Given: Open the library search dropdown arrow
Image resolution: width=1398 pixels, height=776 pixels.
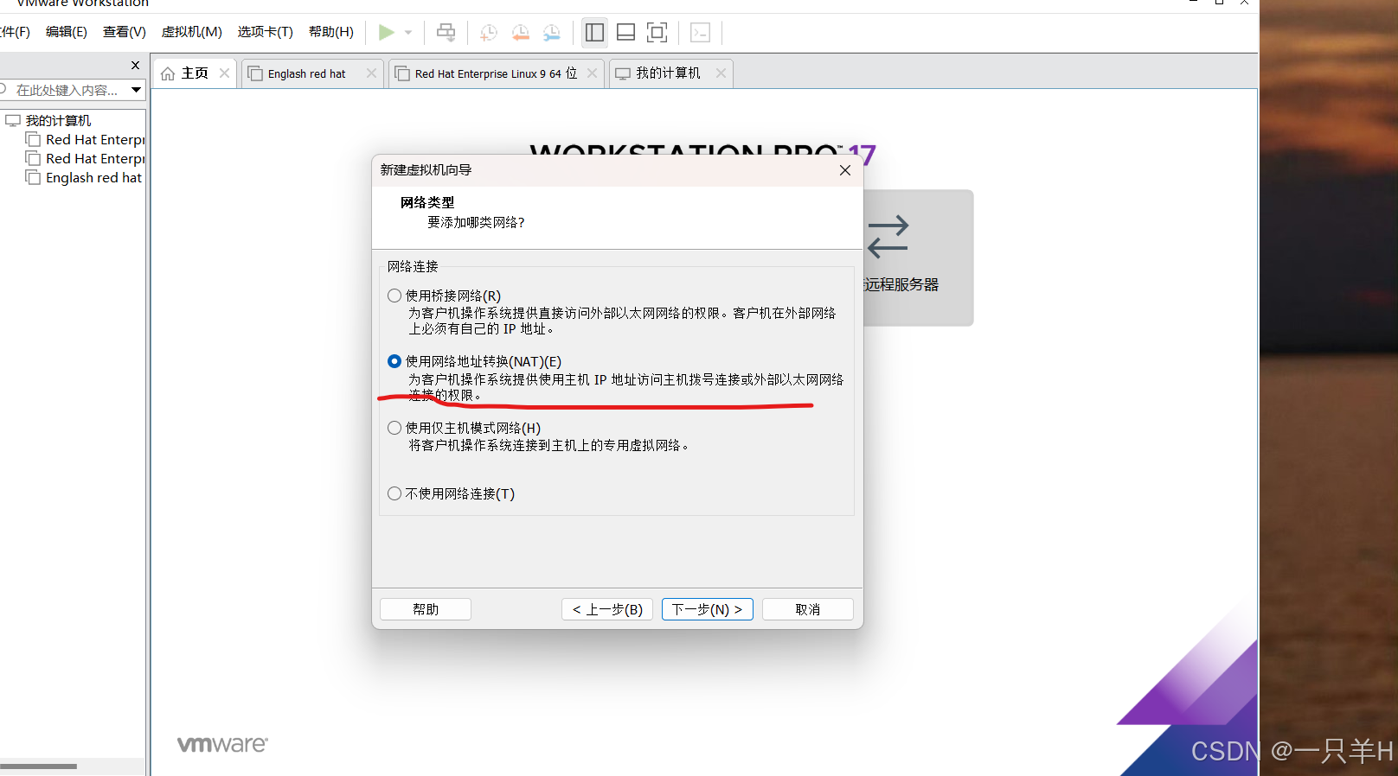Looking at the screenshot, I should (137, 90).
